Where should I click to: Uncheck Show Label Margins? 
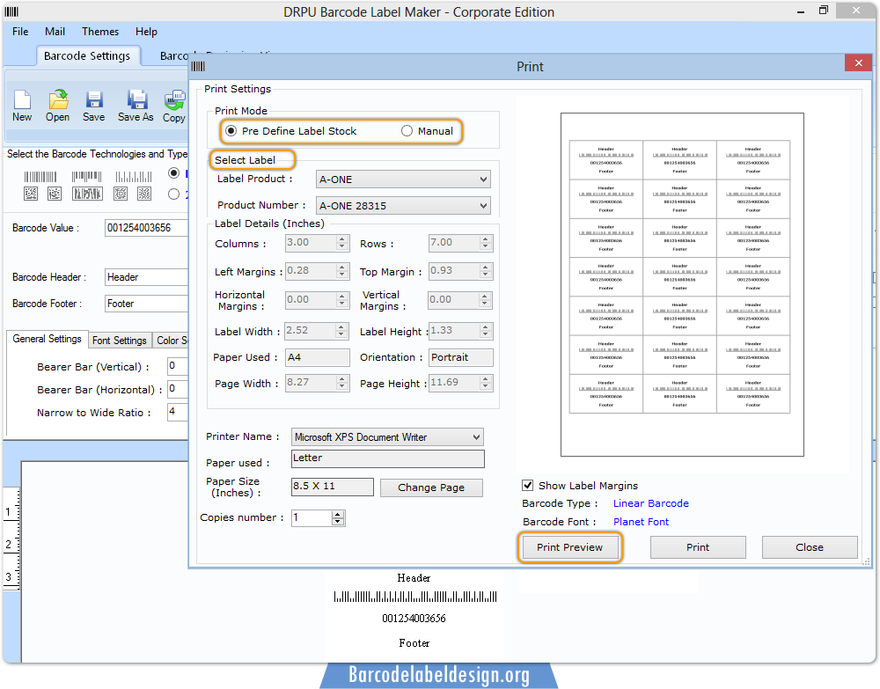527,486
